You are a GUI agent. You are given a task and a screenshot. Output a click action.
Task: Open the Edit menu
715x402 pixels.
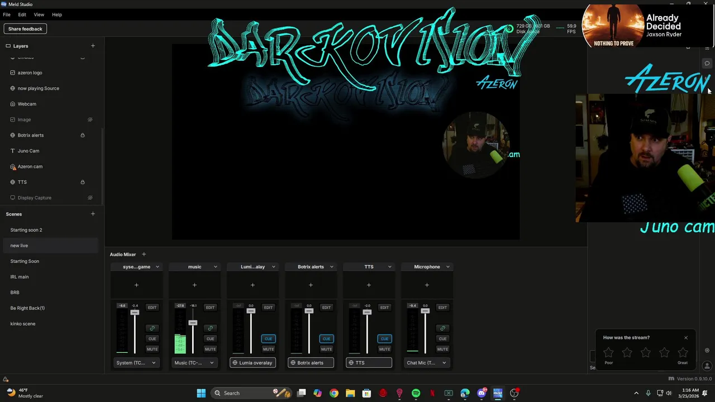coord(22,15)
